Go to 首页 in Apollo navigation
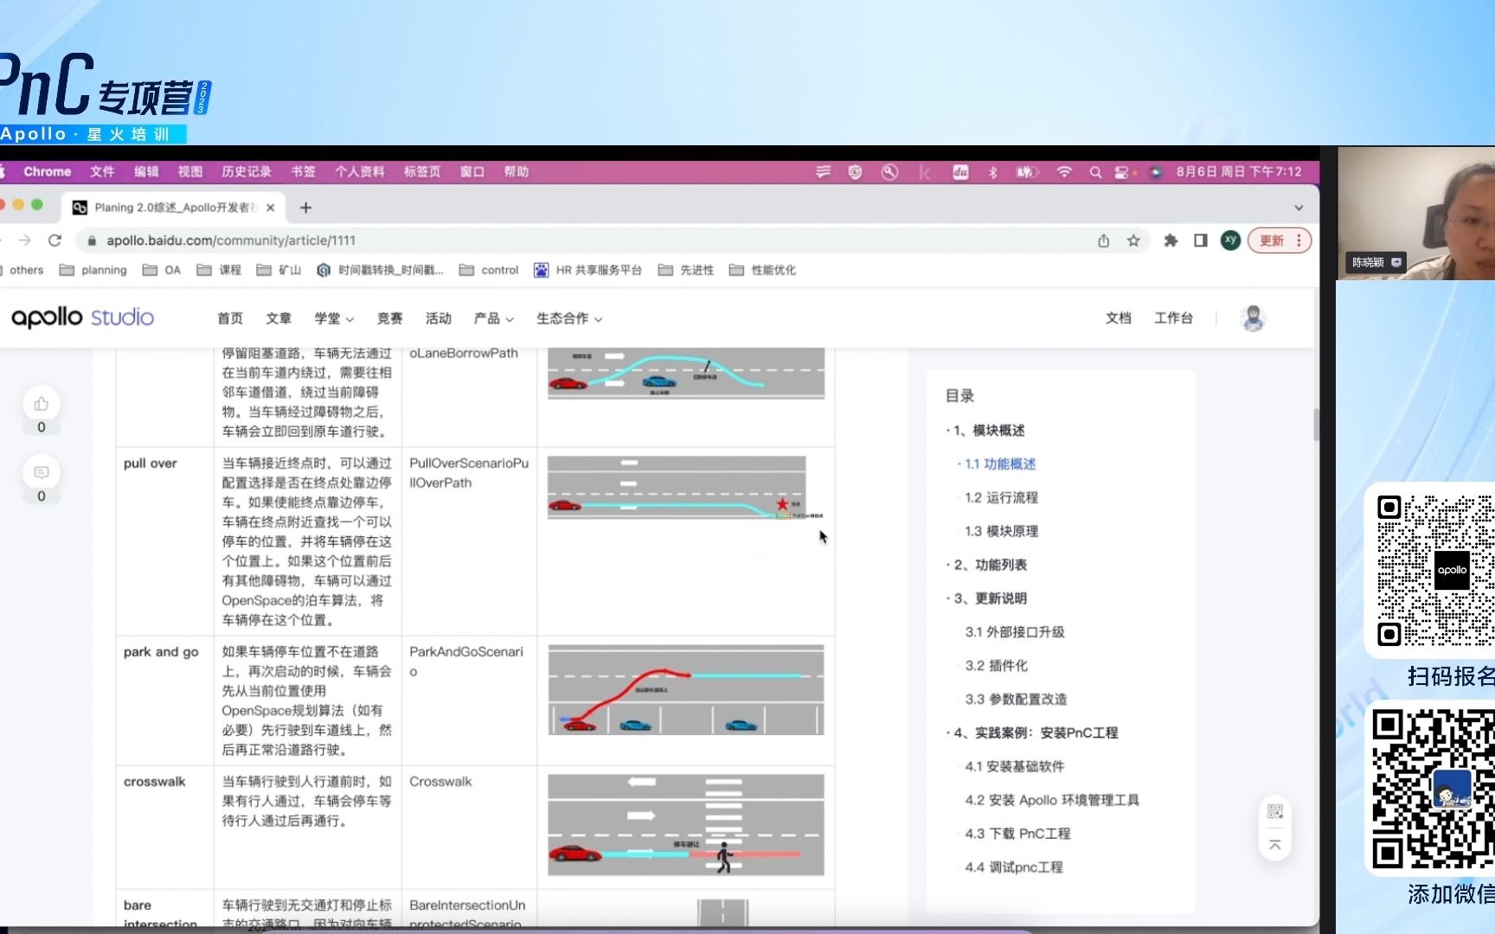This screenshot has width=1495, height=934. click(x=230, y=318)
